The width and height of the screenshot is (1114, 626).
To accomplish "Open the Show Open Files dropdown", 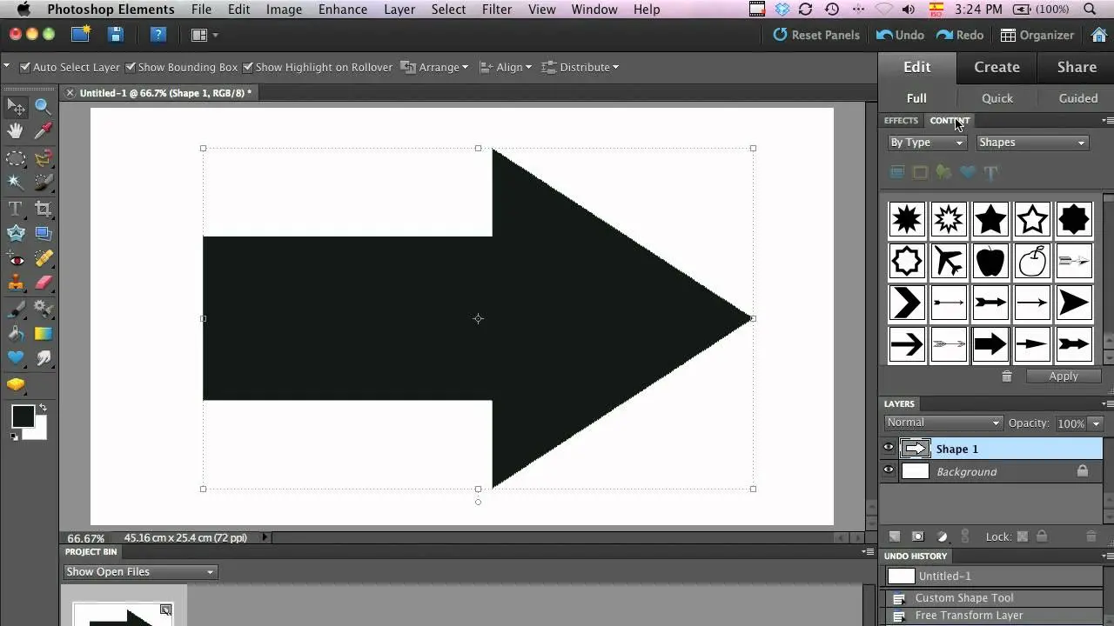I will tap(140, 571).
